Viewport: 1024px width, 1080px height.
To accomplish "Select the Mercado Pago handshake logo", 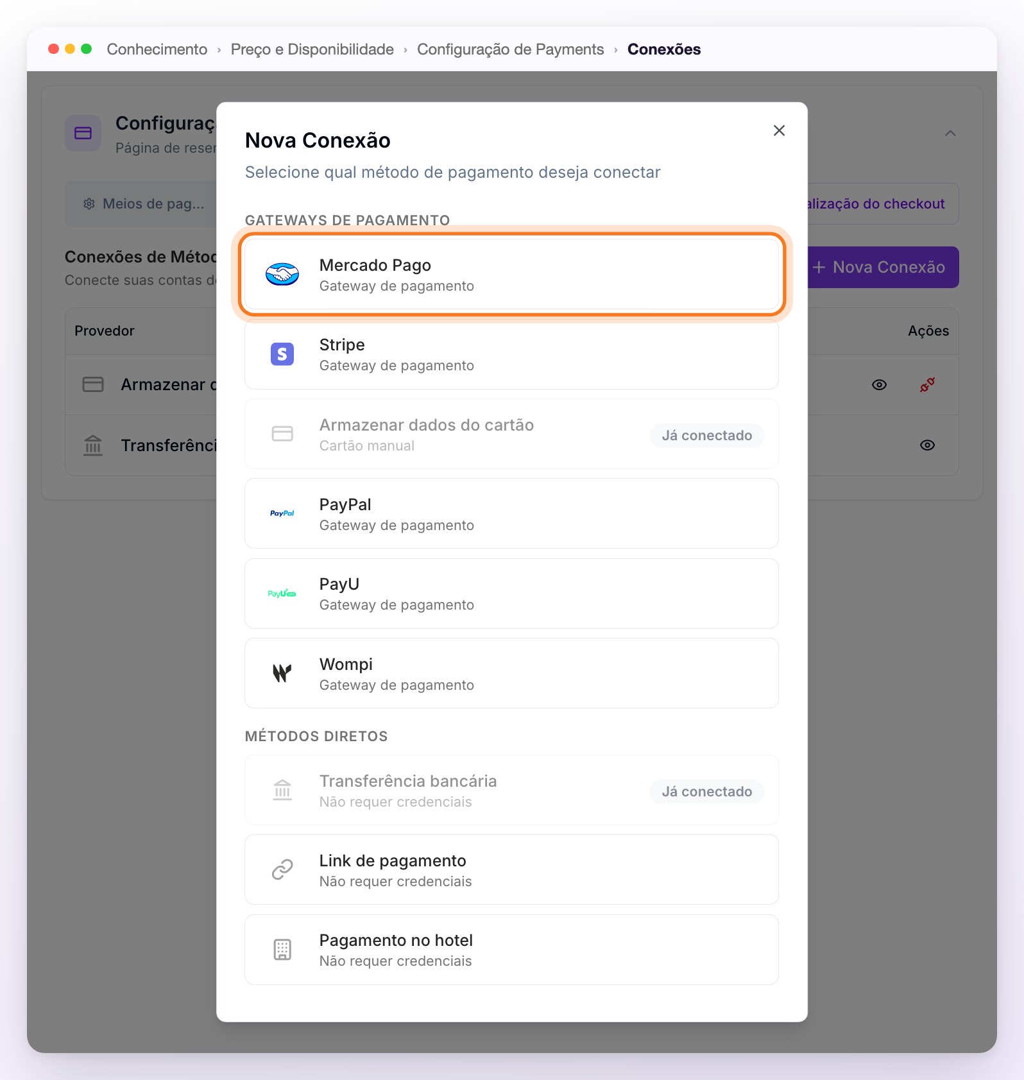I will (282, 275).
